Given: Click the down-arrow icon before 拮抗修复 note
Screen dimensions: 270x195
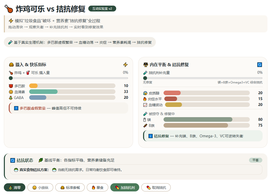Looking at the screenshot, I should click(x=150, y=136).
